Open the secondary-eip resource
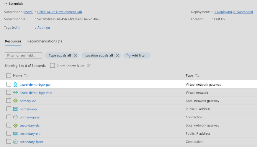257x147 pixels. pos(30,134)
